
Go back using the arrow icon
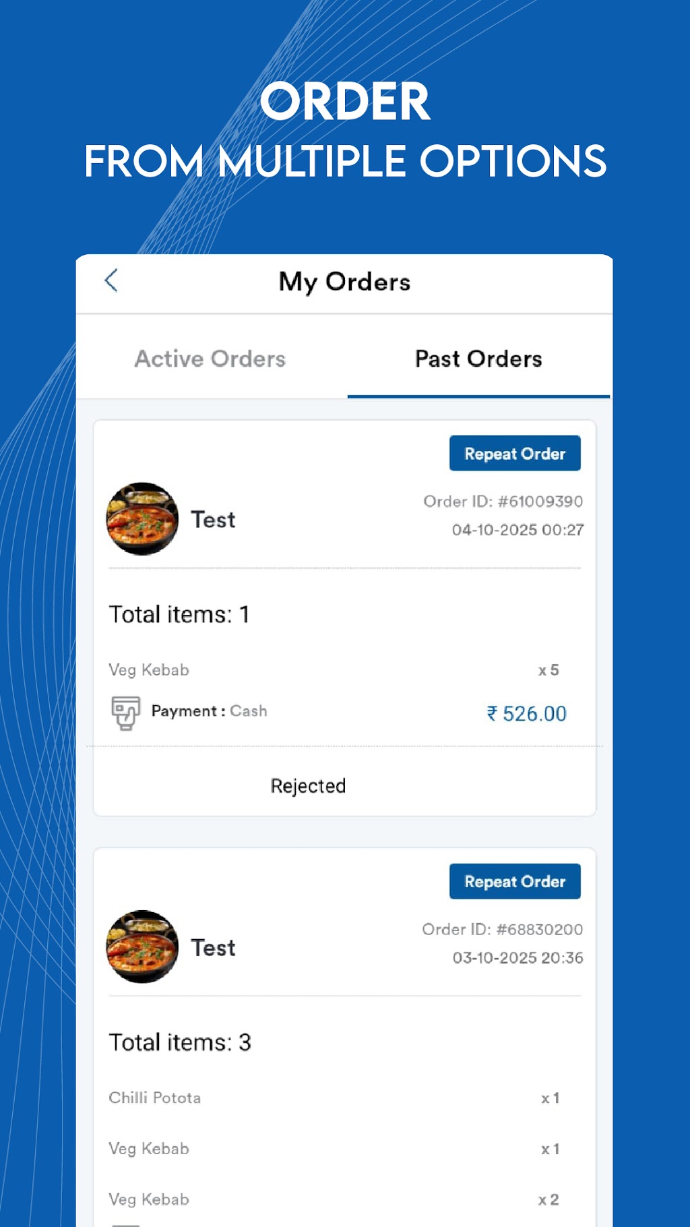point(112,280)
